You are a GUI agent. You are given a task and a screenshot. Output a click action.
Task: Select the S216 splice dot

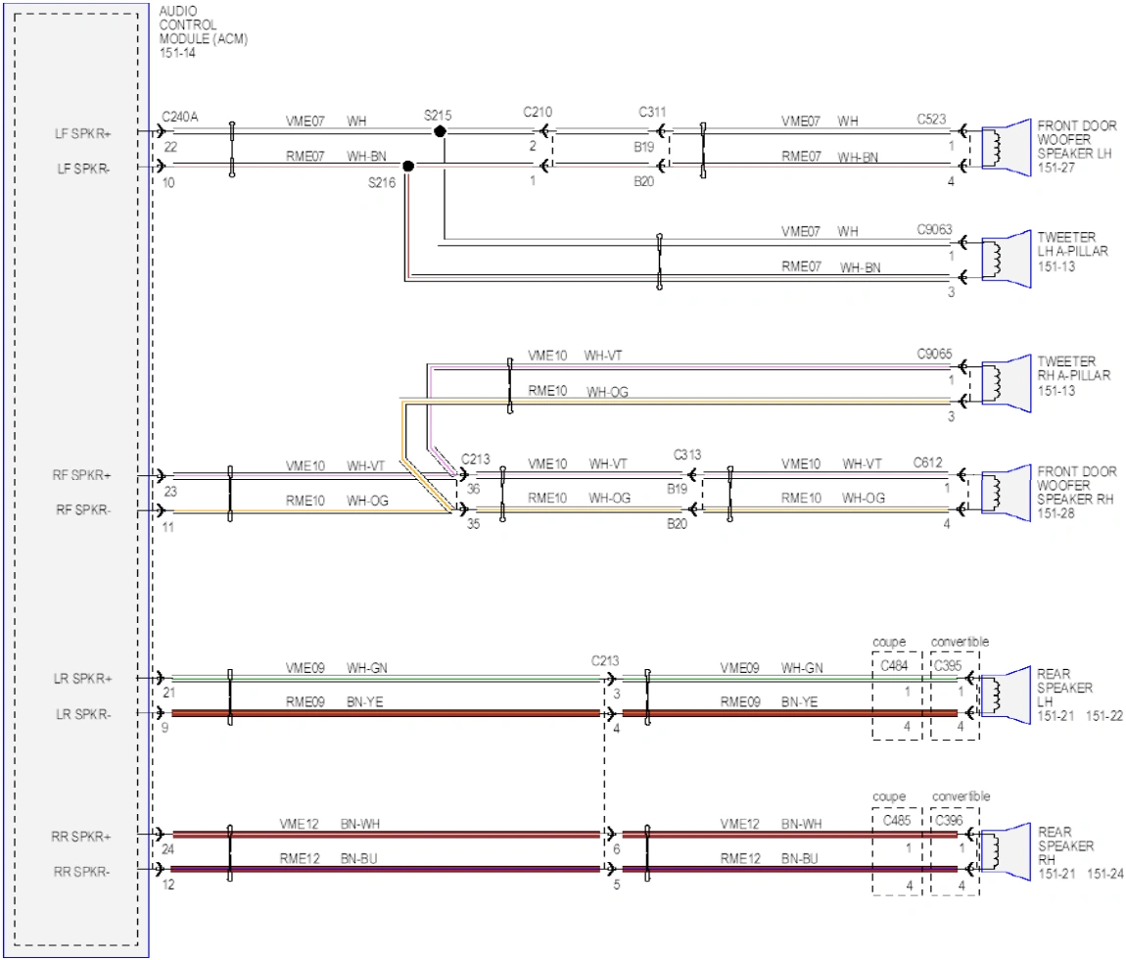pyautogui.click(x=408, y=166)
